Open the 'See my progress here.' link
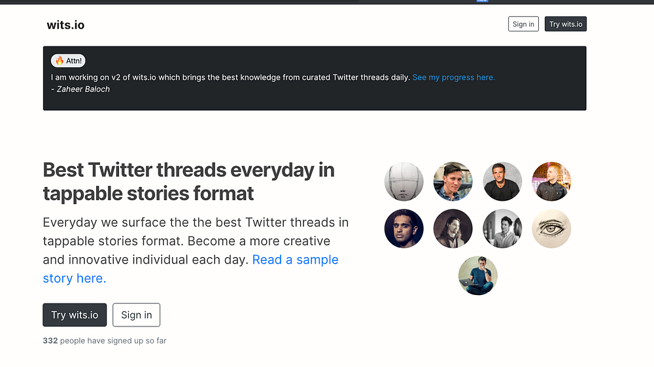The height and width of the screenshot is (367, 654). pyautogui.click(x=453, y=77)
